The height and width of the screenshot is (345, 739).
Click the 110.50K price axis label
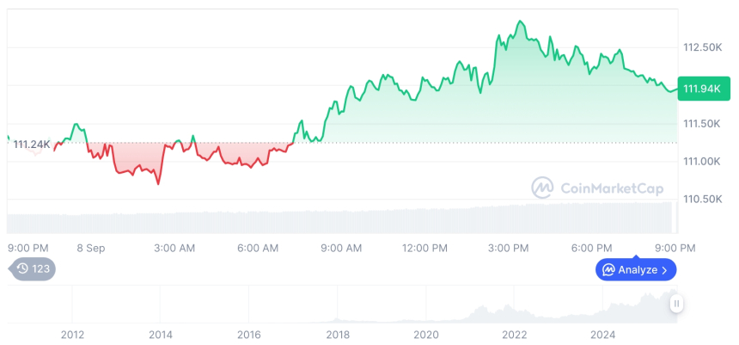[701, 199]
